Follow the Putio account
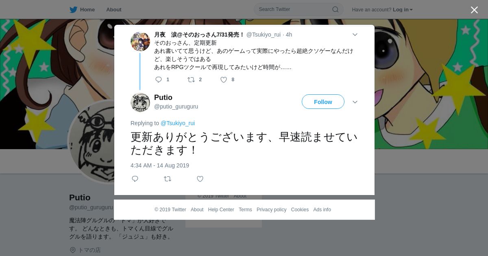This screenshot has height=256, width=488. [x=323, y=102]
